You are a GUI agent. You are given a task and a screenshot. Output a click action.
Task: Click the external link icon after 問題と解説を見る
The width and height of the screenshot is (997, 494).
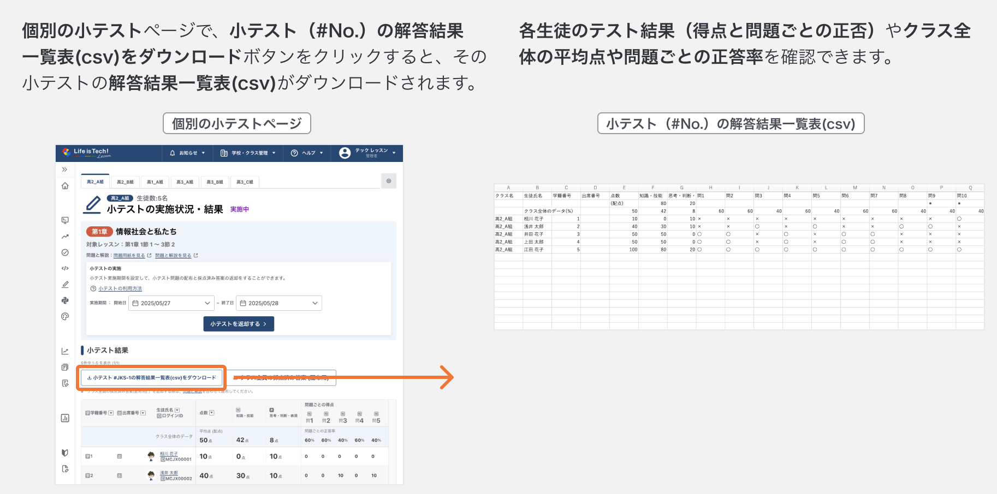click(x=195, y=255)
